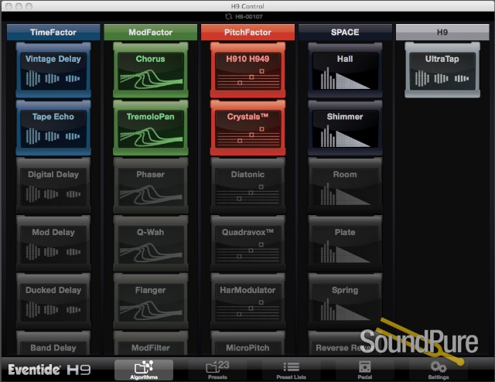Screen dimensions: 495x382
Task: Select the Chorus algorithm
Action: [150, 70]
